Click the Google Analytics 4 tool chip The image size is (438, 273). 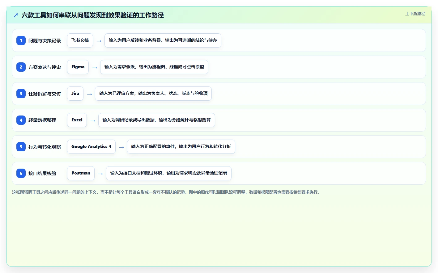pos(91,147)
